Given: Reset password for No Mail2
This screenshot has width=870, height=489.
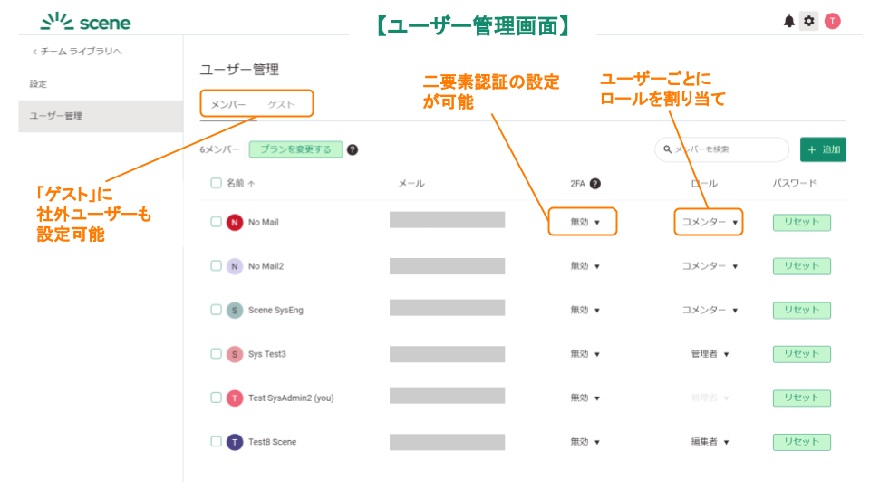Looking at the screenshot, I should coord(802,266).
